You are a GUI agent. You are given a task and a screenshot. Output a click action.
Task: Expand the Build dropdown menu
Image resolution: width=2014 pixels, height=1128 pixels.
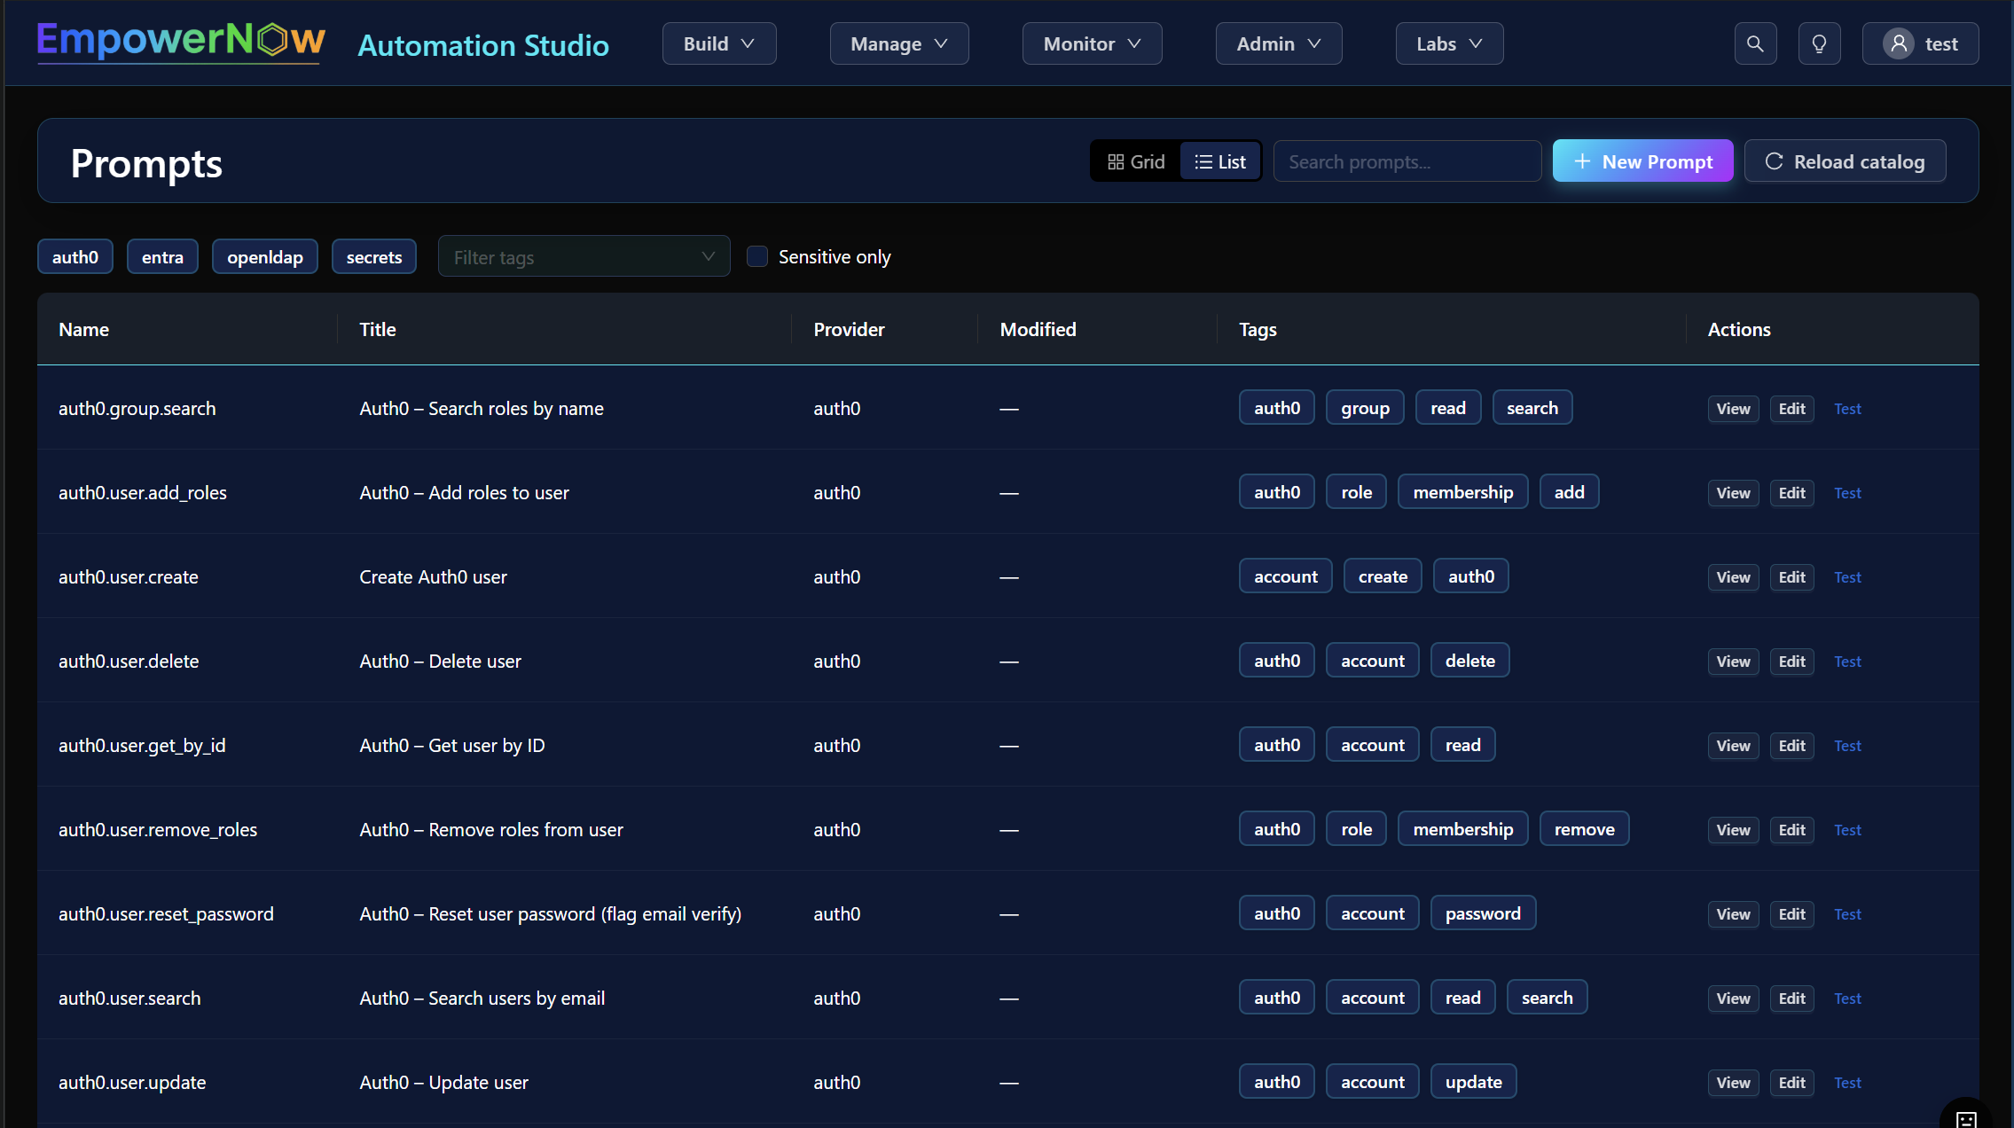(718, 43)
